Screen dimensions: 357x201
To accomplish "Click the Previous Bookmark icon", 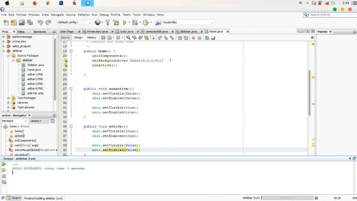I will click(160, 38).
